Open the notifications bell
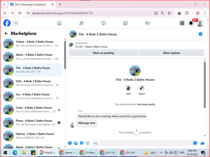 point(191,23)
